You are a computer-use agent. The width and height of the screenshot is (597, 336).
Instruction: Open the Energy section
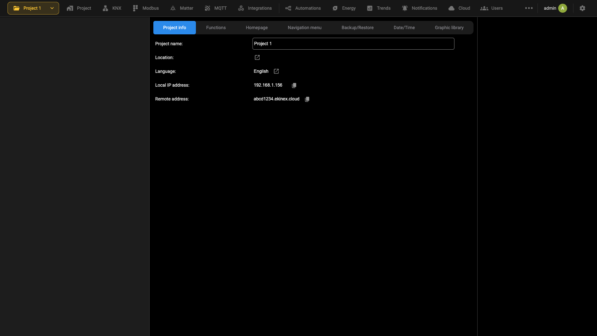[344, 8]
